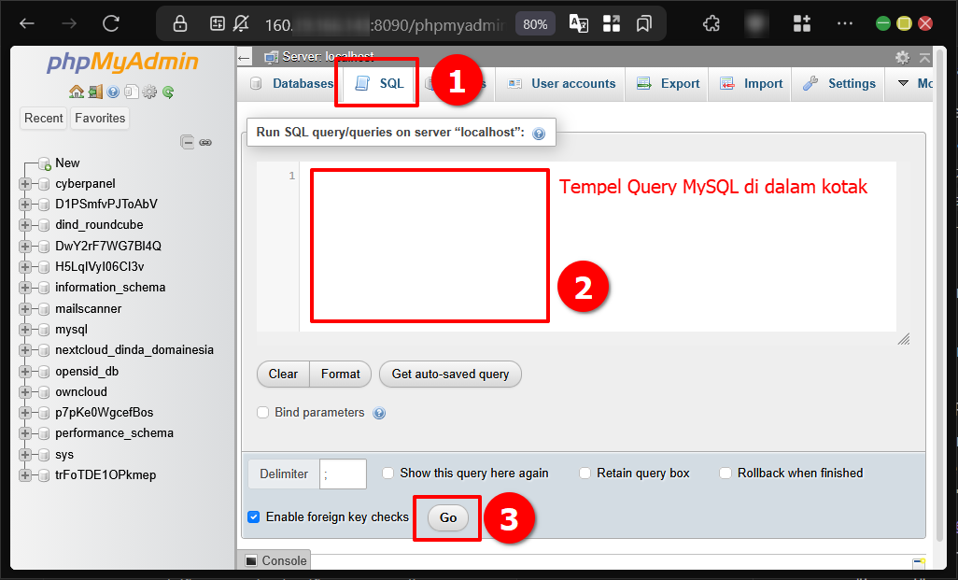Expand the cyberpanel database tree node
Screen dimensions: 958x580
click(x=25, y=184)
